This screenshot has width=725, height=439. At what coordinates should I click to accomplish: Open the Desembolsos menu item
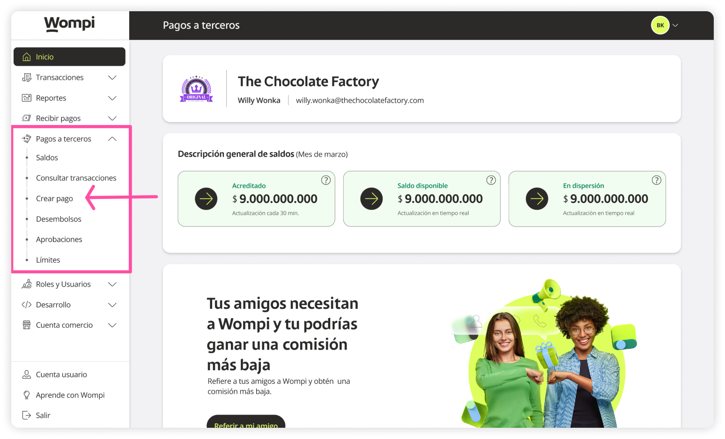pyautogui.click(x=59, y=219)
